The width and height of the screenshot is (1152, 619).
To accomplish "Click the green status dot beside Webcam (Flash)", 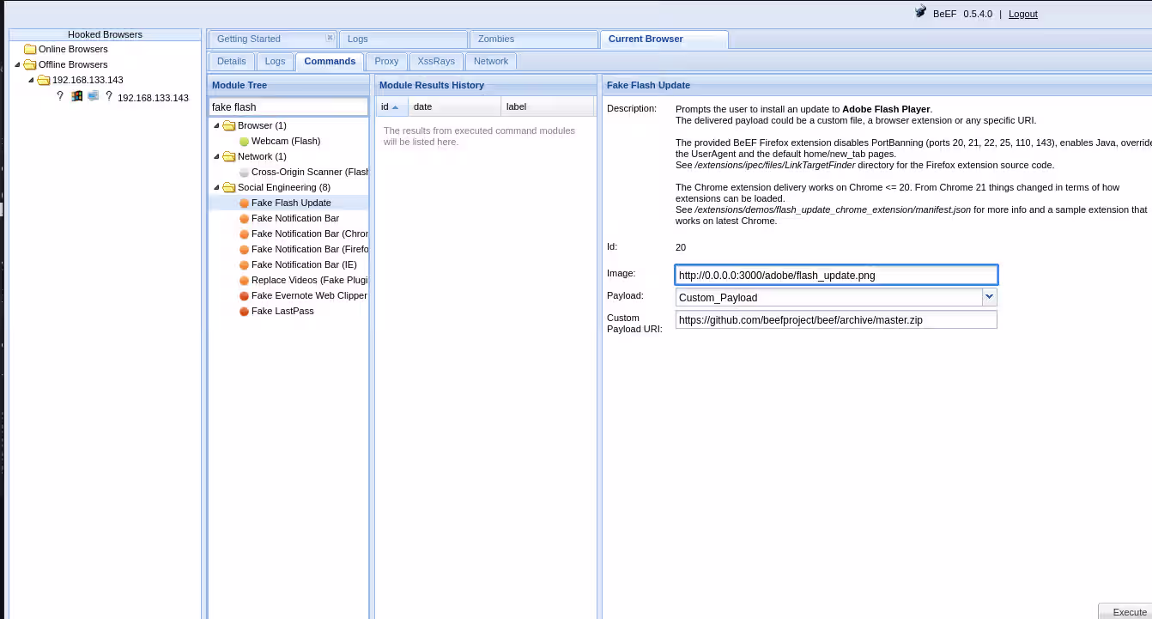I will coord(244,142).
